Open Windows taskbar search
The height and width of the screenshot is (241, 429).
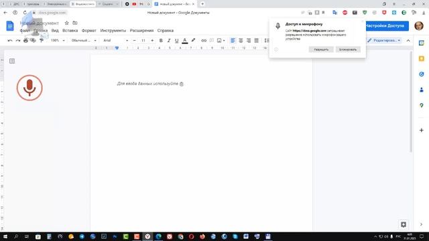(16, 236)
